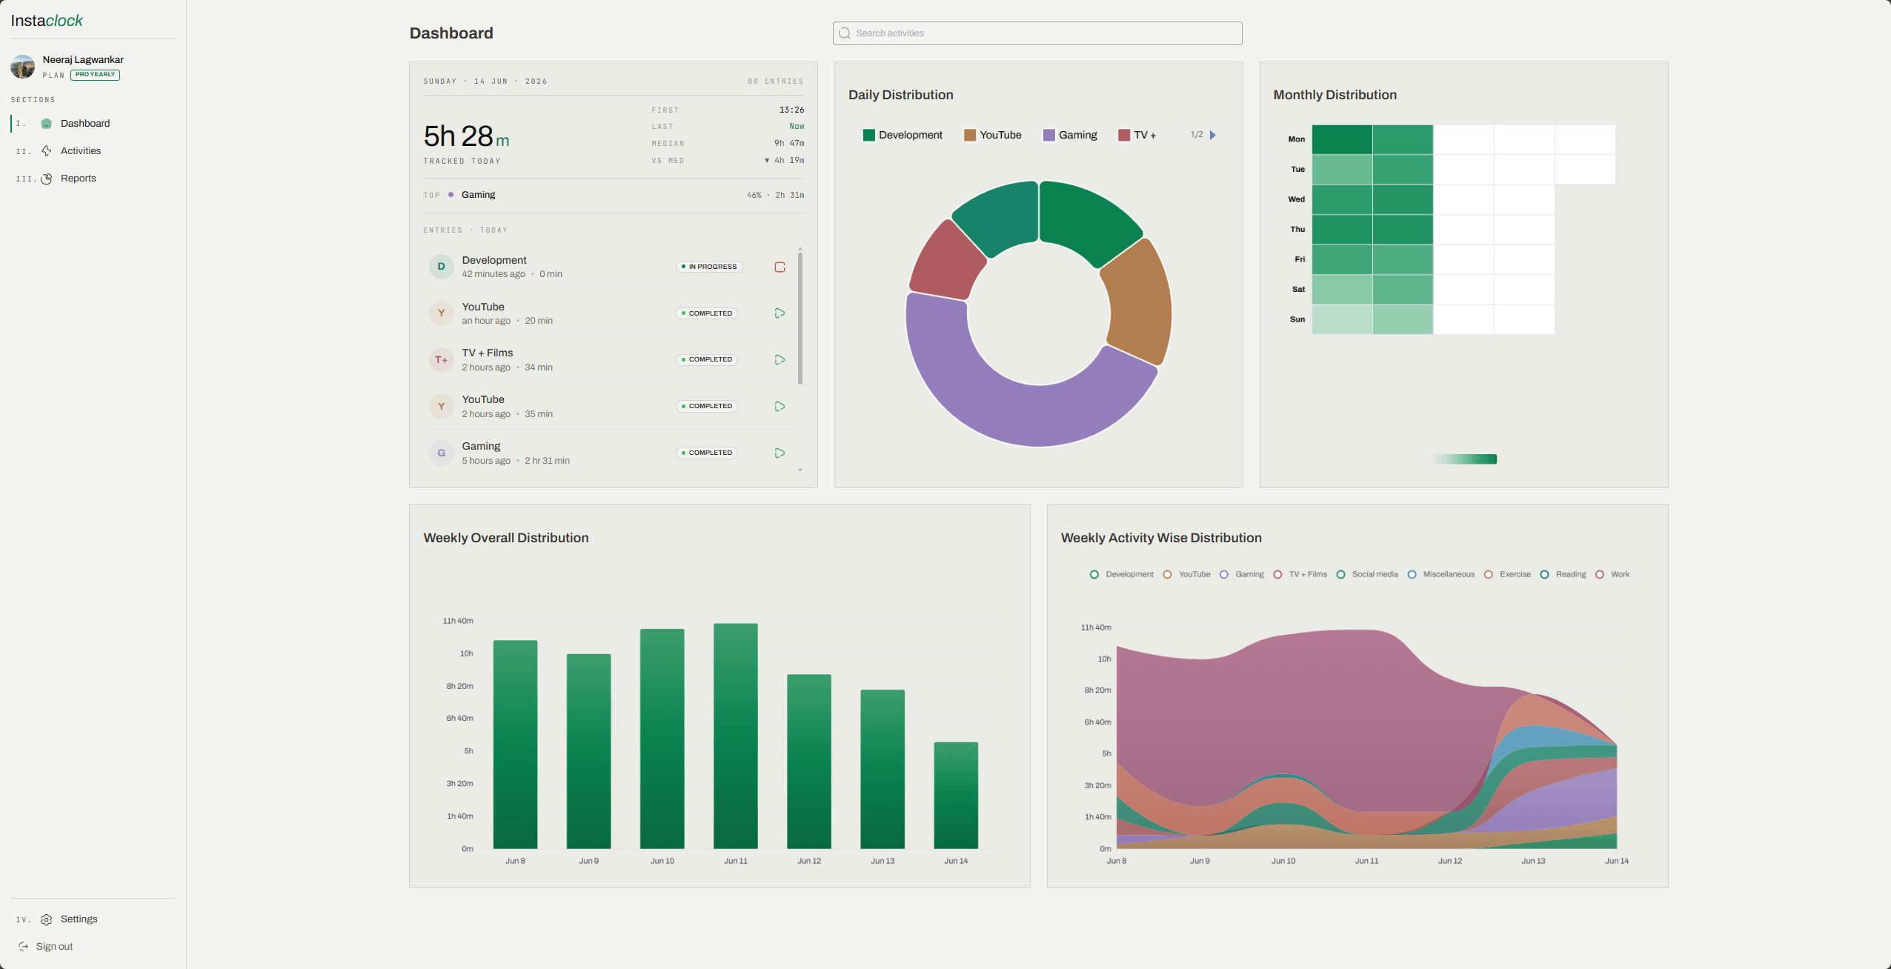Resume the 35 min YouTube entry
Viewport: 1891px width, 969px height.
[780, 406]
